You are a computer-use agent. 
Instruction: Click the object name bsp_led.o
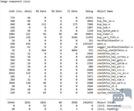(104, 27)
